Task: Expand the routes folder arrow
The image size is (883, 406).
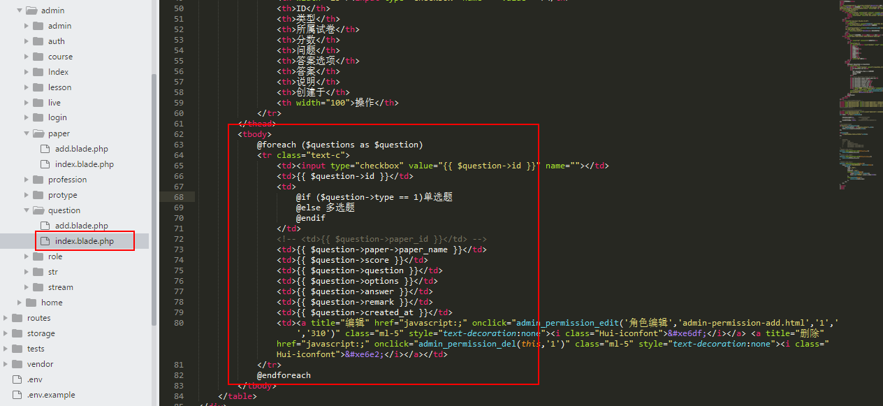Action: click(6, 318)
